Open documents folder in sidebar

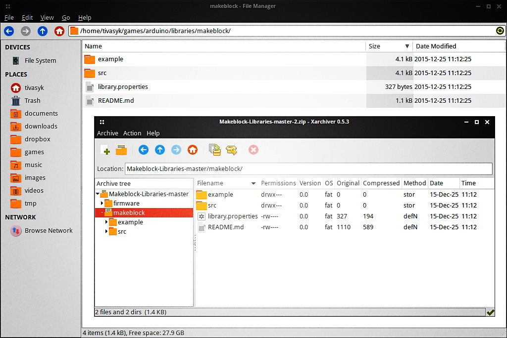pyautogui.click(x=34, y=114)
